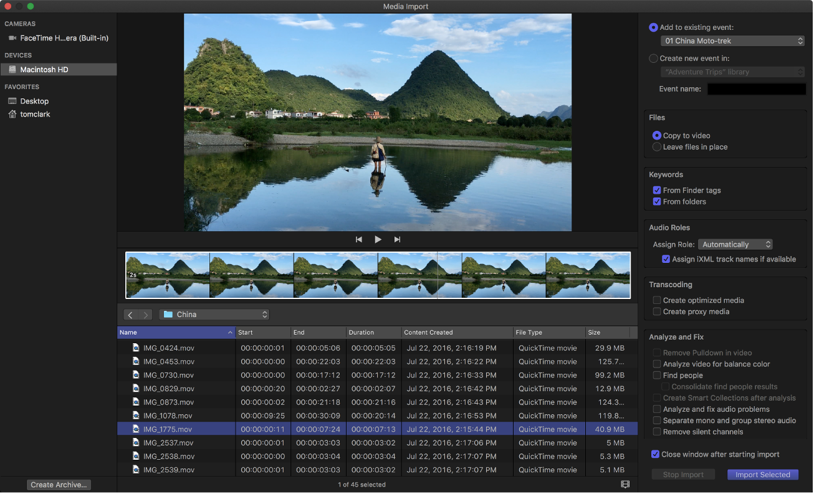Screen dimensions: 814x494
Task: Switch to filmstrip view with bottom-right icon
Action: pyautogui.click(x=625, y=484)
